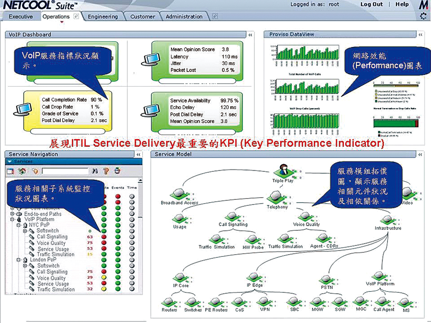Image resolution: width=431 pixels, height=323 pixels.
Task: Click the Service Navigation scrollbar up arrow
Action: tap(140, 181)
